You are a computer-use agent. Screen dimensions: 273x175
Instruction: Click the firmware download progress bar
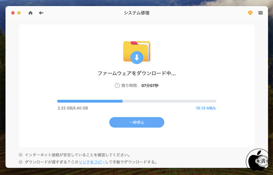[136, 101]
